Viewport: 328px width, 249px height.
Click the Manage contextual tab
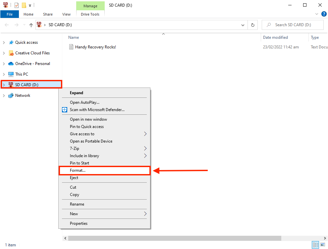coord(90,6)
